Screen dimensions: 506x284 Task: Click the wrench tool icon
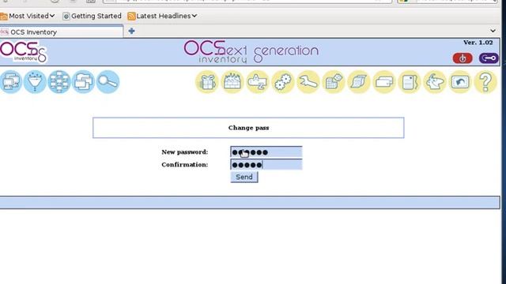coord(308,82)
